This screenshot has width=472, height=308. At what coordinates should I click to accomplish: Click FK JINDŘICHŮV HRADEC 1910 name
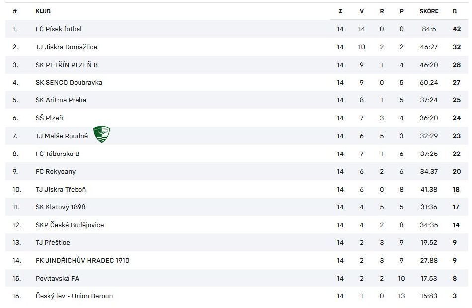[x=82, y=261]
